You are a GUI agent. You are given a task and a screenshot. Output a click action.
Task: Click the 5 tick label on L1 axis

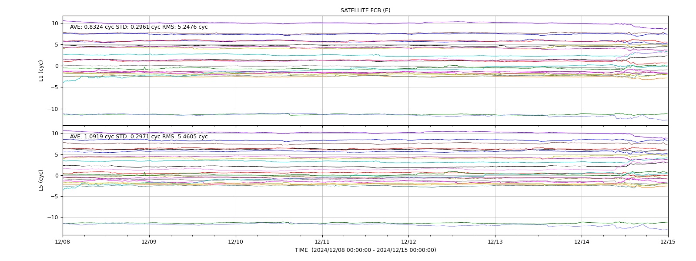point(57,45)
